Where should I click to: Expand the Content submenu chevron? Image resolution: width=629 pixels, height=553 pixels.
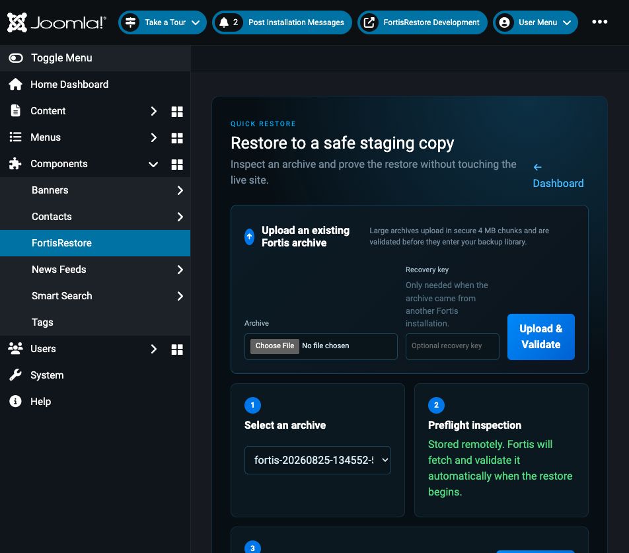coord(153,111)
